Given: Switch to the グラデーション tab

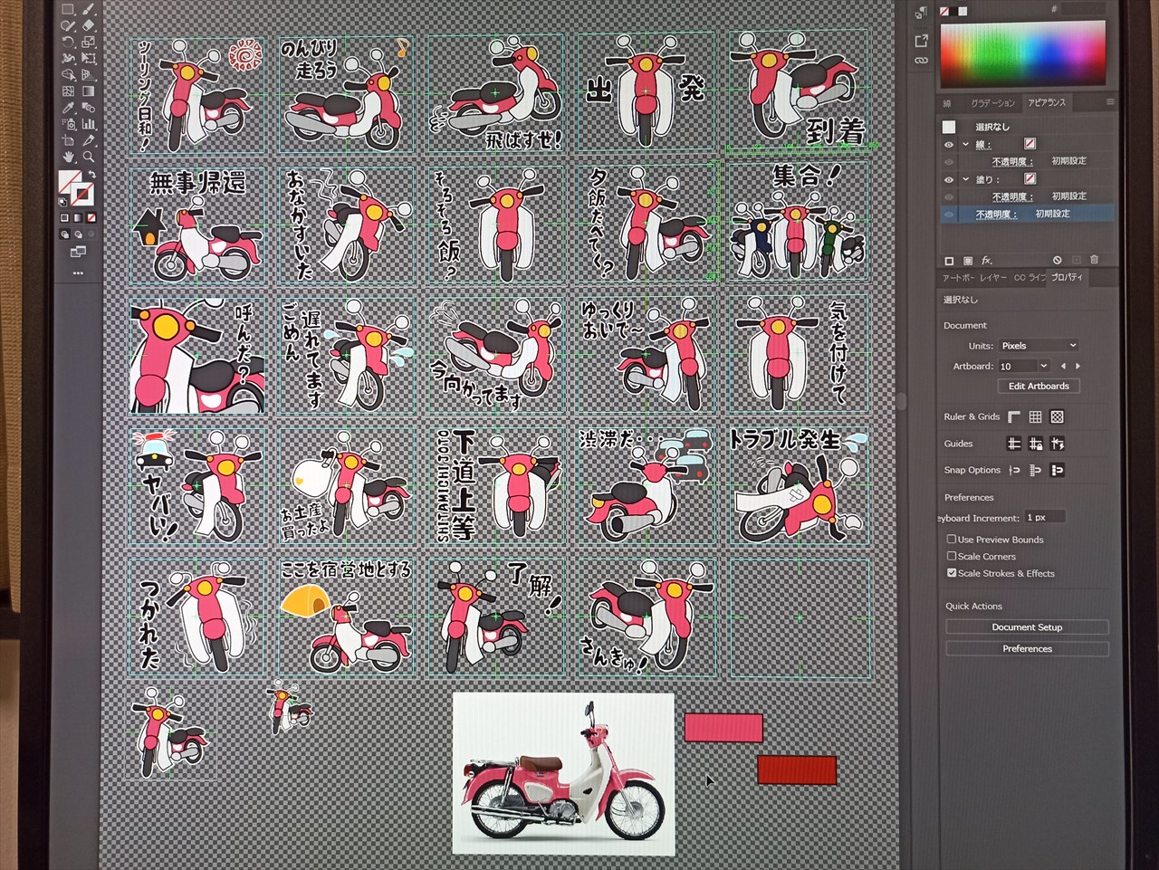Looking at the screenshot, I should coord(992,103).
